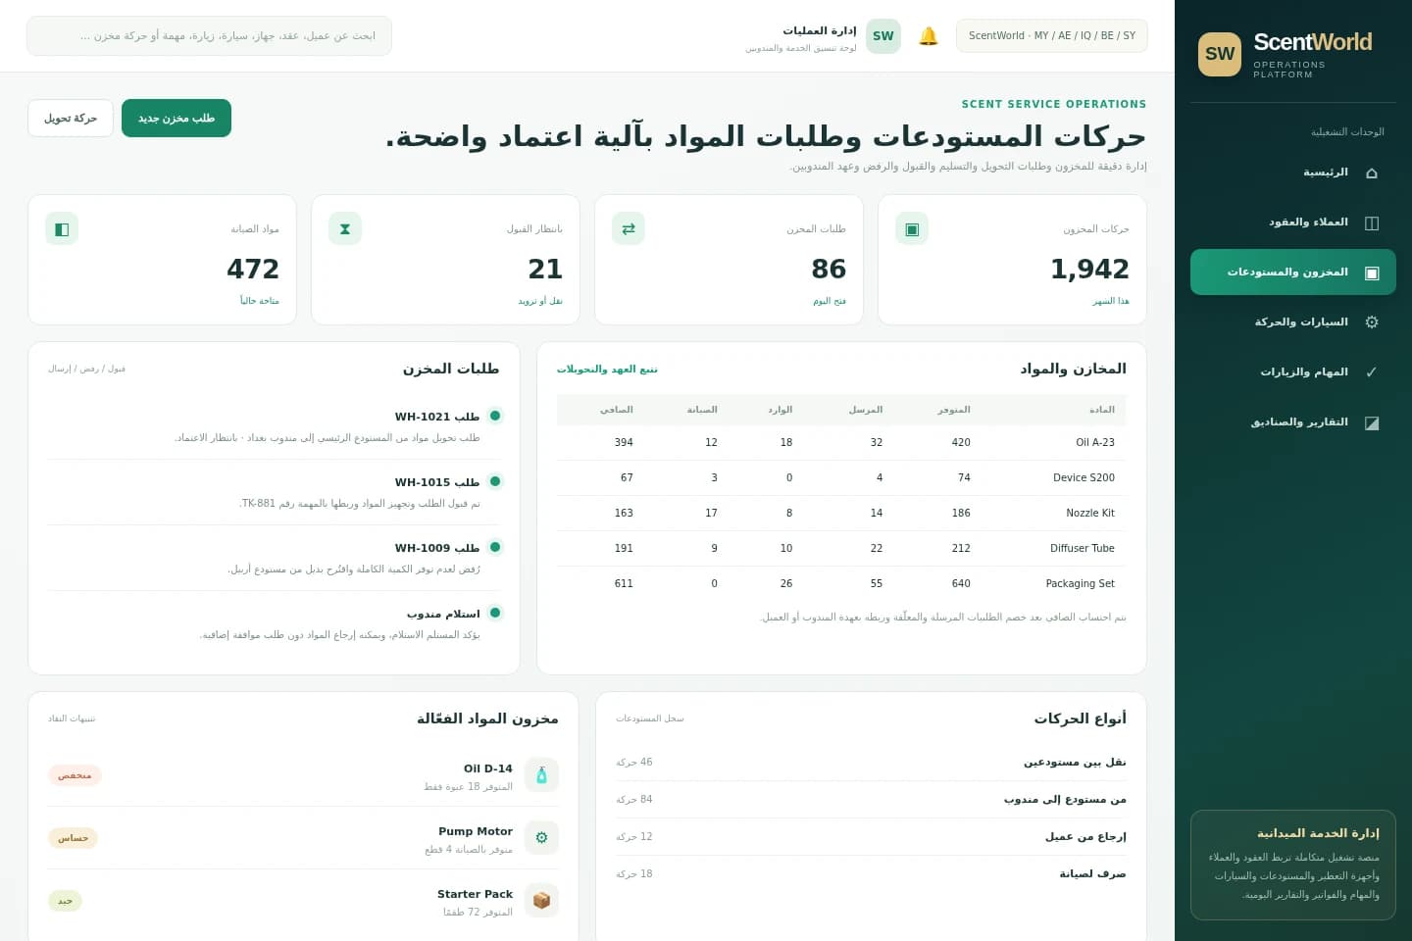1412x941 pixels.
Task: Open التقارير والصناديق menu item
Action: click(x=1293, y=422)
